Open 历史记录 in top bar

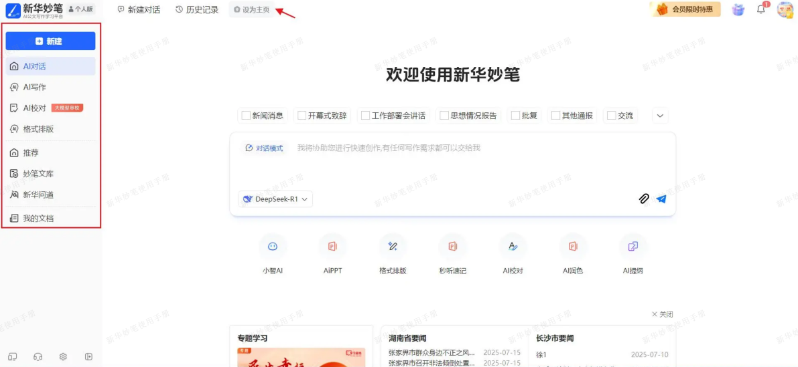point(197,9)
